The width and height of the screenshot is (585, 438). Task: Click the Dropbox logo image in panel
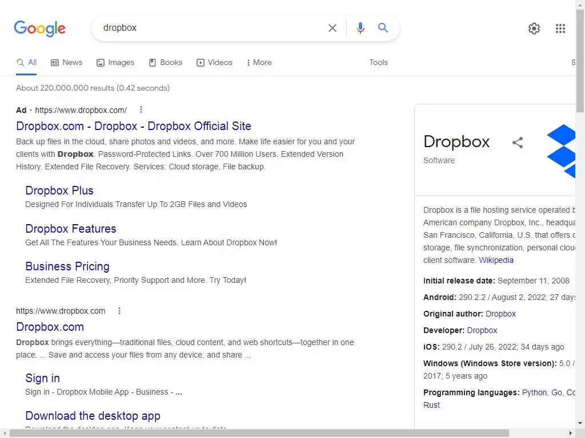pos(561,151)
